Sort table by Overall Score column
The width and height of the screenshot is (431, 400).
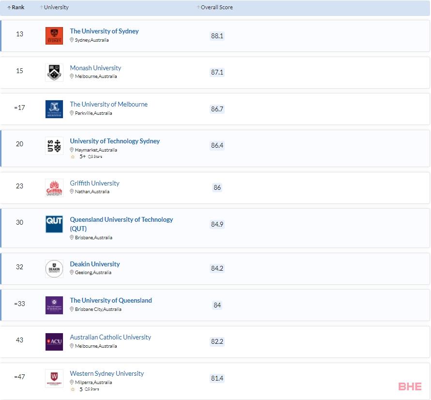coord(215,7)
